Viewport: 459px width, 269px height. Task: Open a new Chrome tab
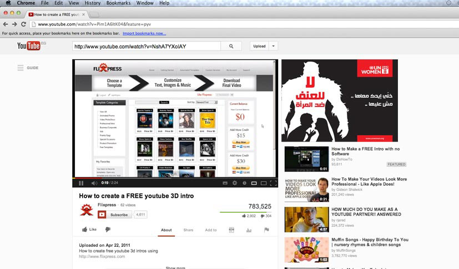[x=94, y=14]
